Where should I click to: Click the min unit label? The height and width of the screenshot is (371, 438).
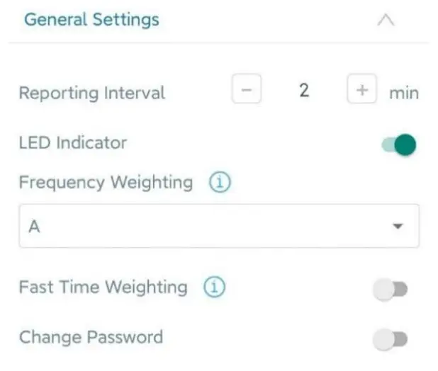(403, 93)
